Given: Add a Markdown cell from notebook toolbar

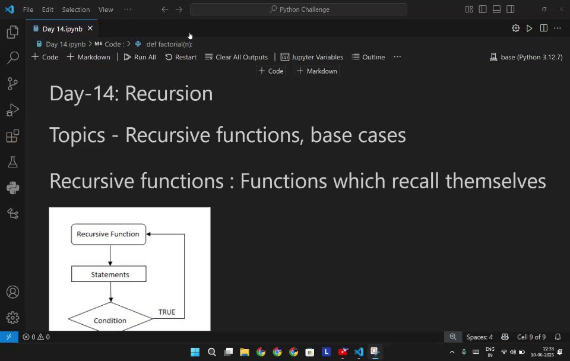Looking at the screenshot, I should (88, 57).
